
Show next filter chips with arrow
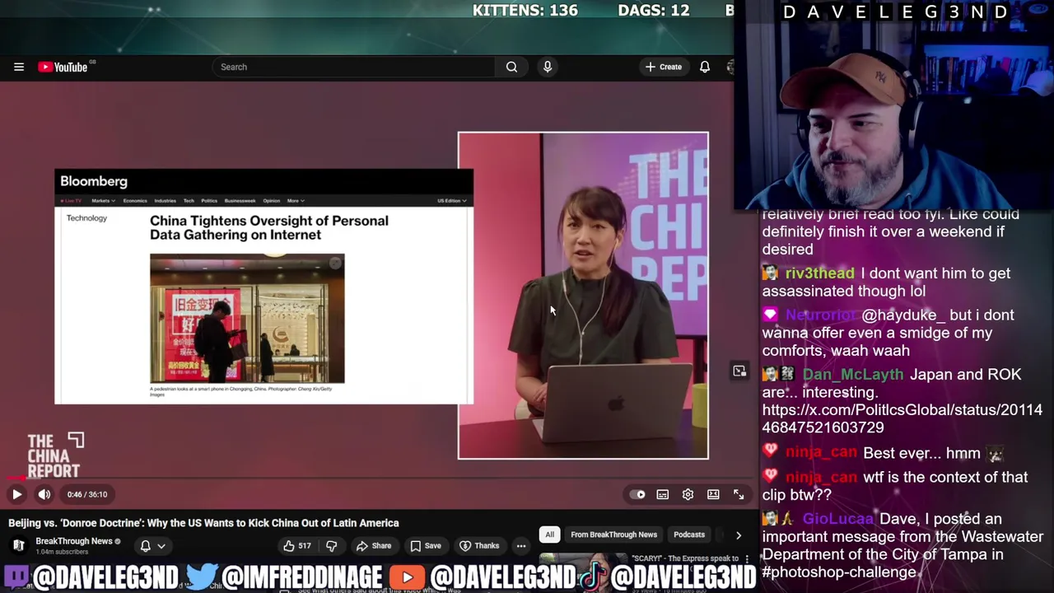(739, 535)
